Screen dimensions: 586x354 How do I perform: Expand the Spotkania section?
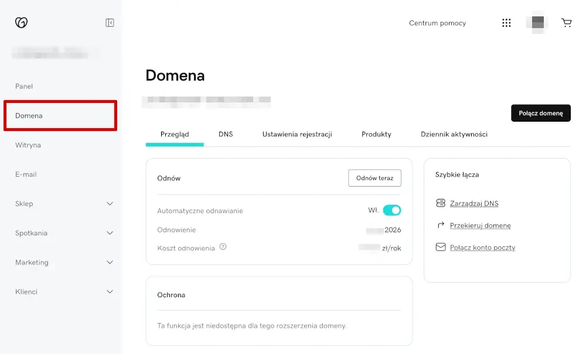pos(109,233)
